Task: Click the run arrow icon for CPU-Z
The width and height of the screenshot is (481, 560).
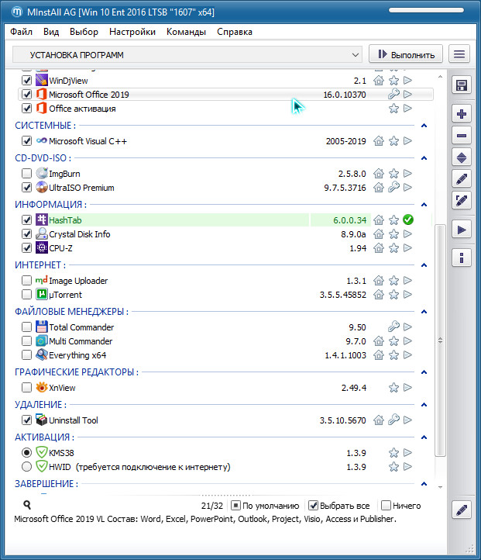Action: click(407, 248)
